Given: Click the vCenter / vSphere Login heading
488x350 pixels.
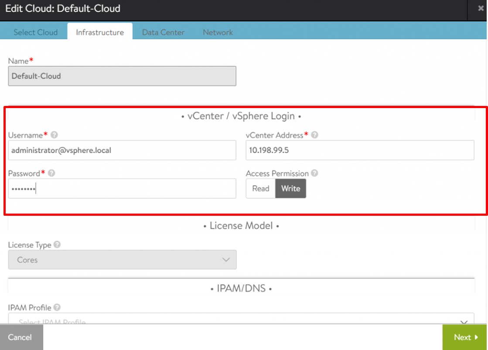Looking at the screenshot, I should (x=241, y=116).
